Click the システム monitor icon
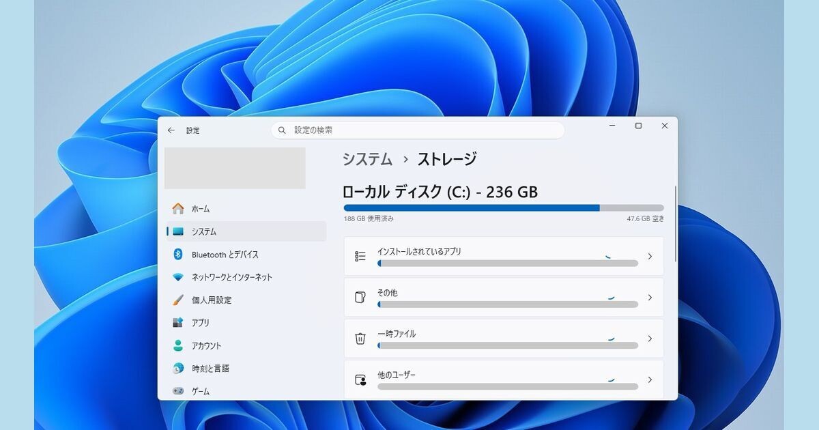The image size is (819, 430). (x=178, y=231)
